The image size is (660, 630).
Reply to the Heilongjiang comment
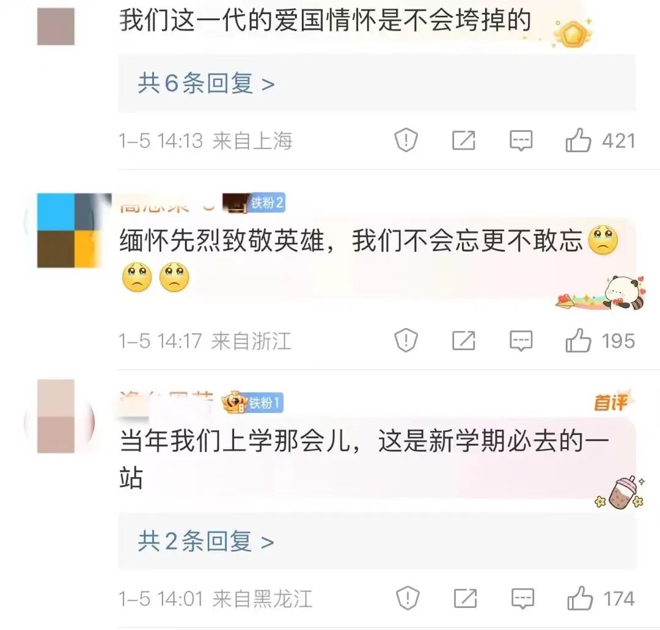point(522,598)
